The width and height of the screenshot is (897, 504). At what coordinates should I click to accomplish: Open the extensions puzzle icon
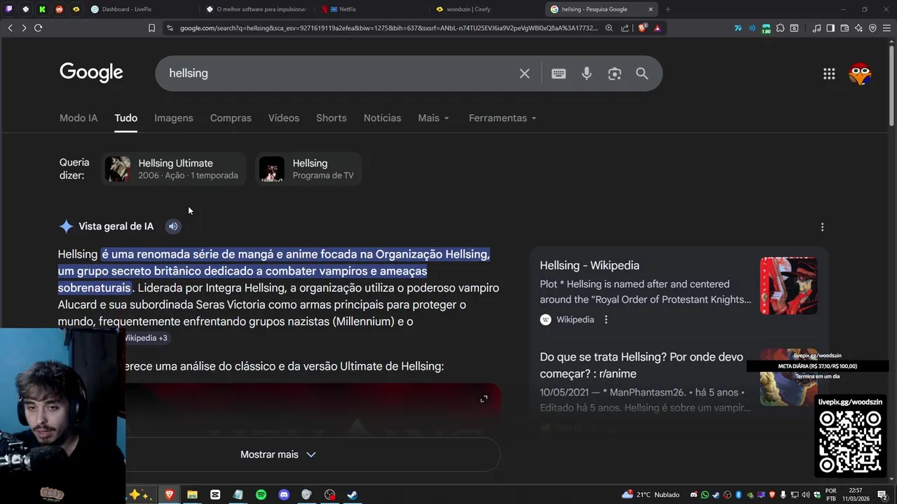coord(780,28)
